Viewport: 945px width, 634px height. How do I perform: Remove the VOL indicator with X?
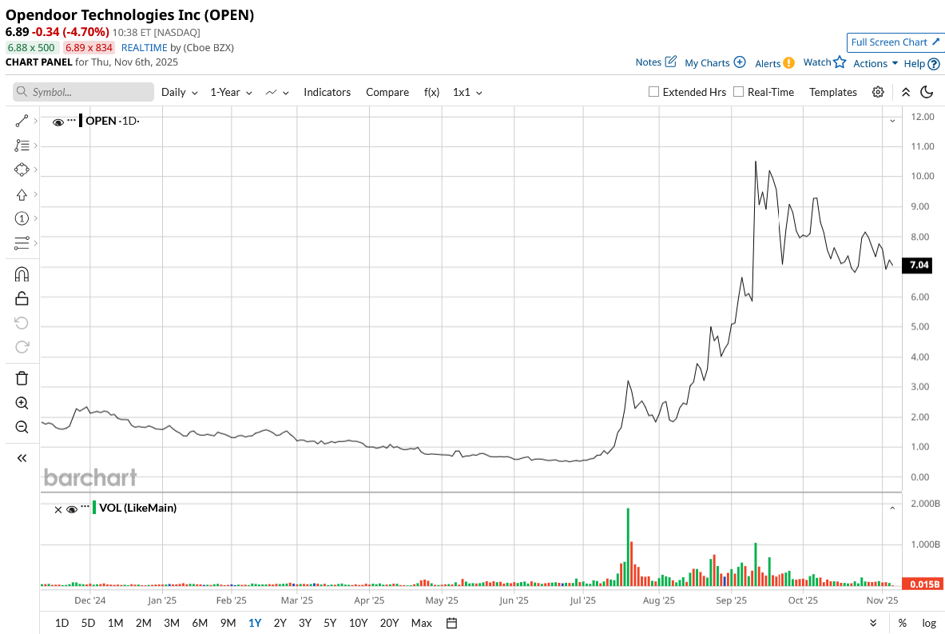coord(58,510)
